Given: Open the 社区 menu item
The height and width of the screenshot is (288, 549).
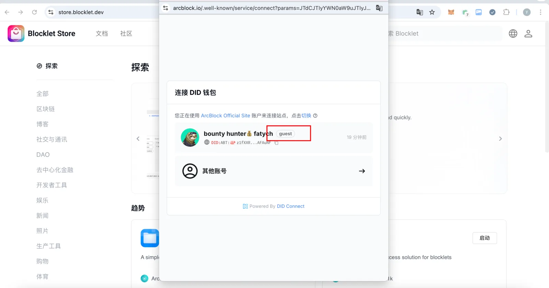Looking at the screenshot, I should [x=126, y=34].
